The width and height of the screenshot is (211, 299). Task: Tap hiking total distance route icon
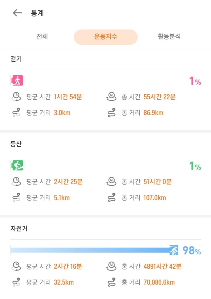tap(112, 198)
